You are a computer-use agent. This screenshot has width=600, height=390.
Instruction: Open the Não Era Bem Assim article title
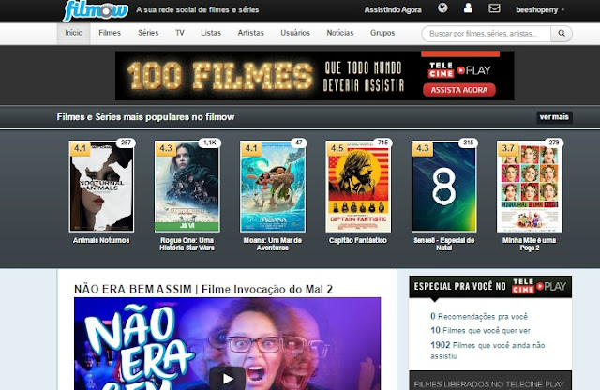tap(203, 289)
